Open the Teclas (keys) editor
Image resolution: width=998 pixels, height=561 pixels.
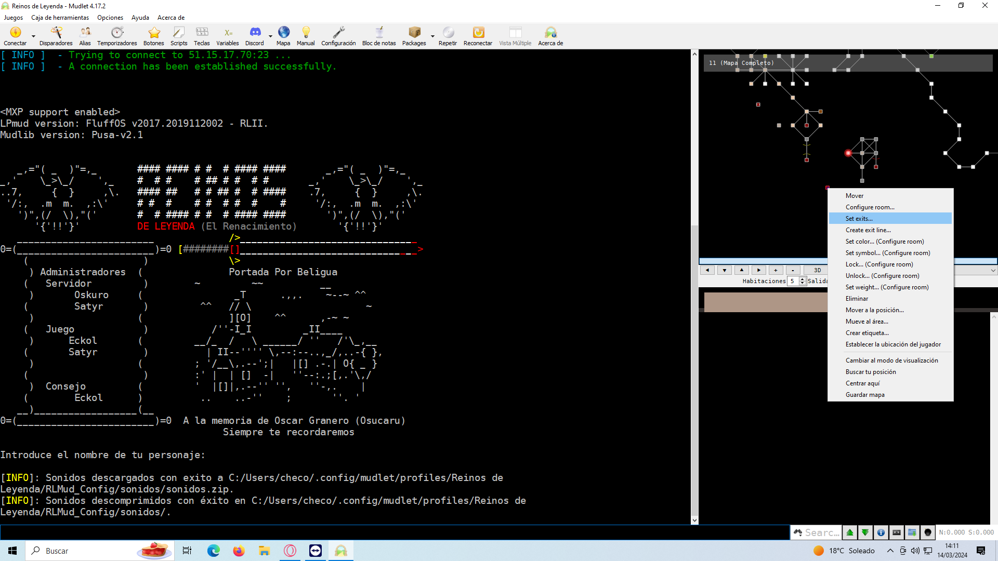click(x=202, y=36)
